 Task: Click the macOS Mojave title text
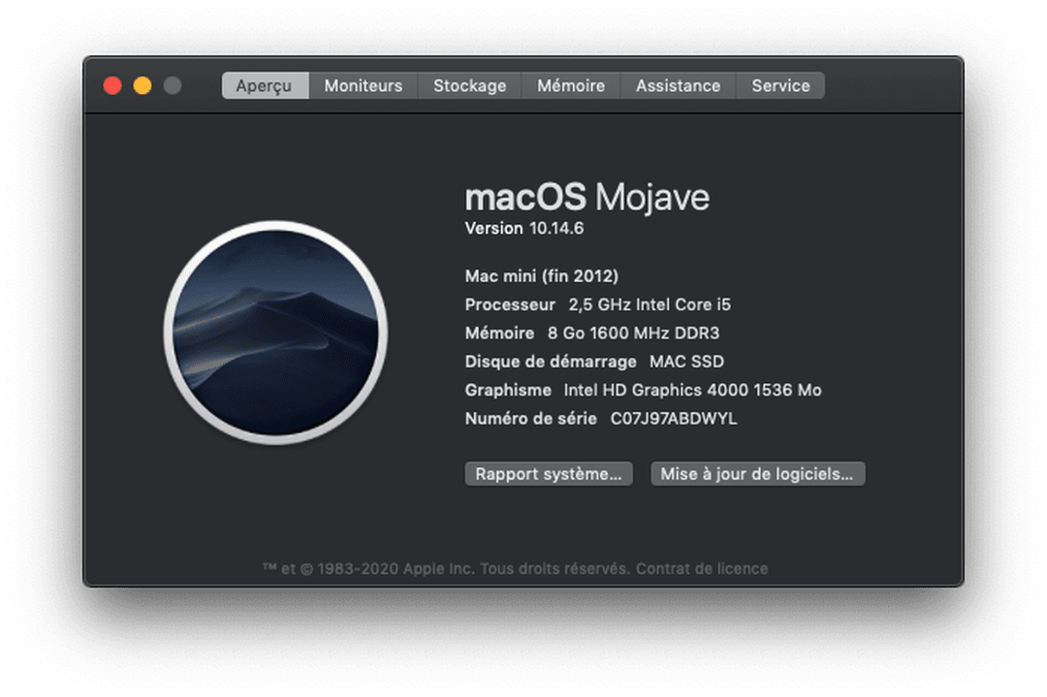point(587,198)
